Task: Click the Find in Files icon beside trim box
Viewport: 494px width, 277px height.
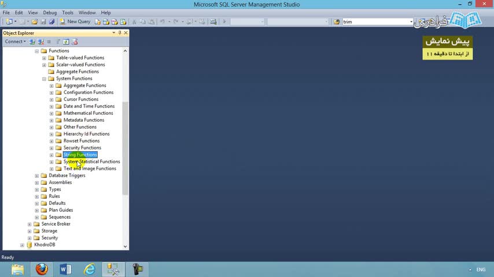Action: point(337,22)
